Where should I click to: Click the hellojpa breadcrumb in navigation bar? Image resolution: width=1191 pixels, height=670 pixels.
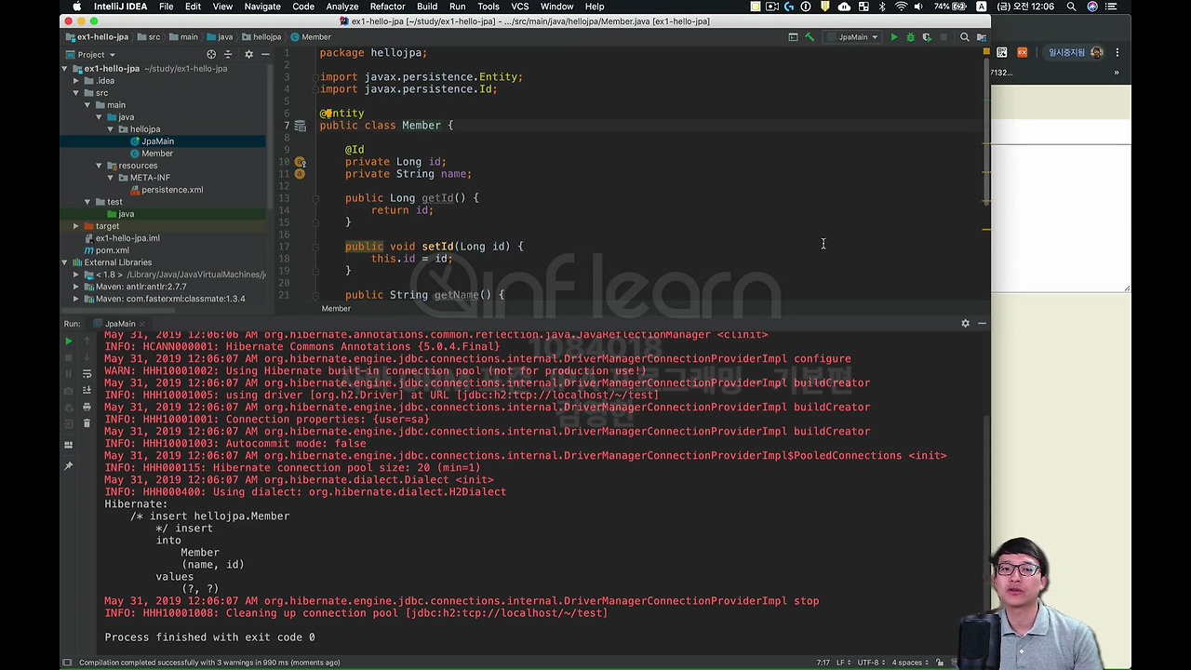(261, 37)
